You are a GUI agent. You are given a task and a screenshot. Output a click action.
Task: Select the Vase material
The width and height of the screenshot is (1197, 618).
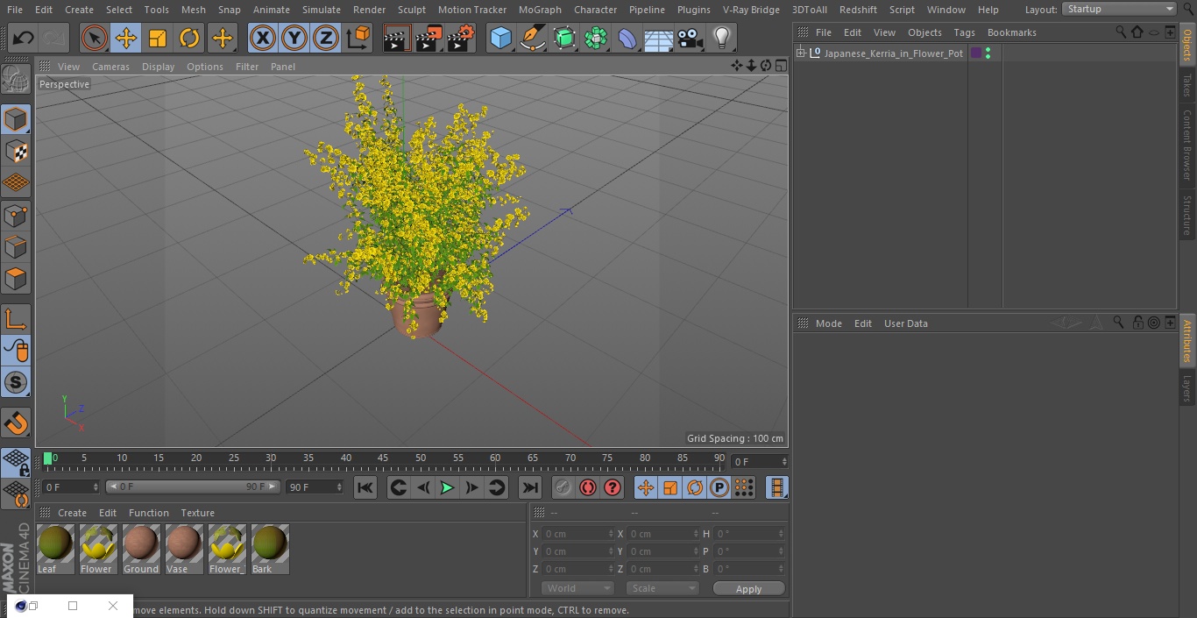(x=184, y=549)
